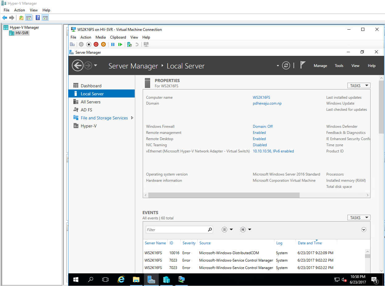Refresh Server Manager with circular arrows icon
The height and width of the screenshot is (286, 385).
[x=286, y=65]
